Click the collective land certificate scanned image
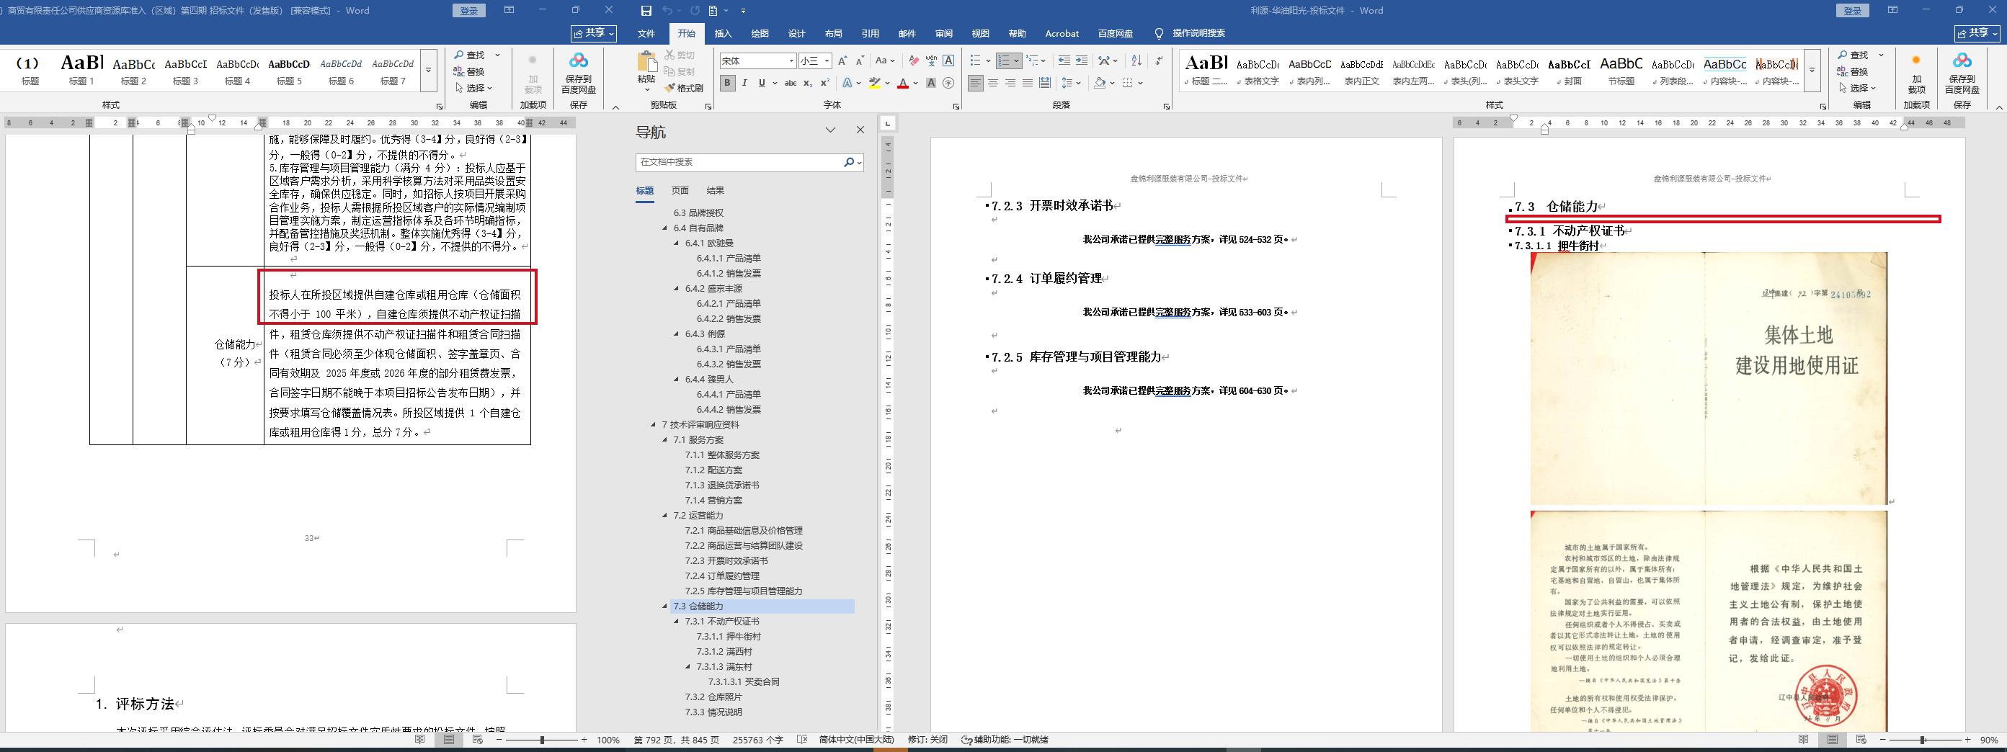 pyautogui.click(x=1709, y=378)
